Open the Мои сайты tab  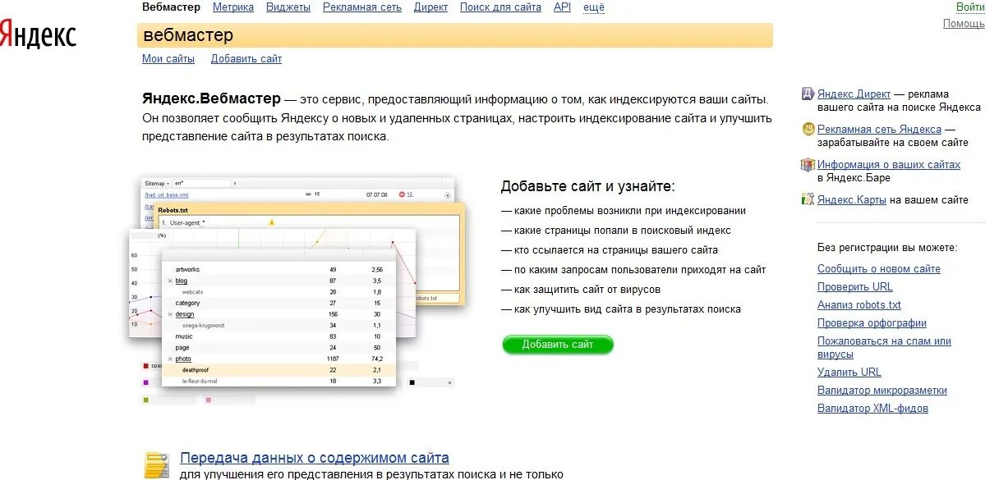pos(168,58)
